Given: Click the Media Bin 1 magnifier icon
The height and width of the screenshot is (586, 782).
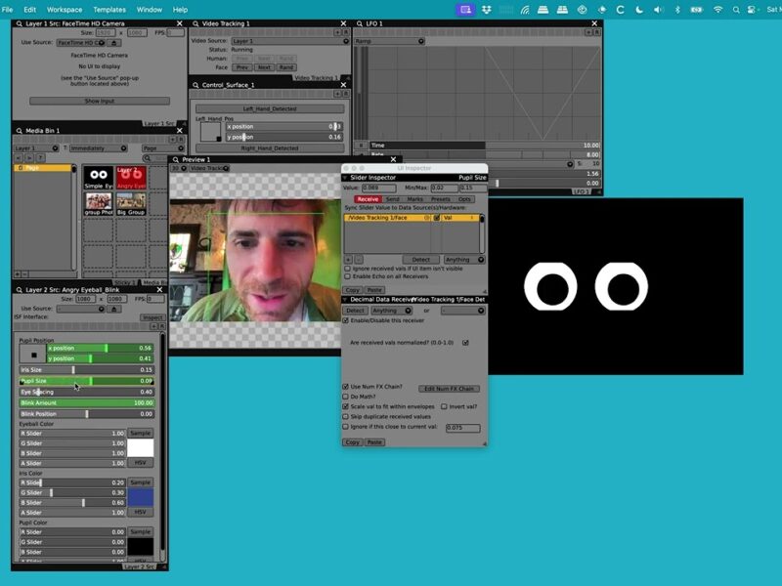Looking at the screenshot, I should pos(17,130).
